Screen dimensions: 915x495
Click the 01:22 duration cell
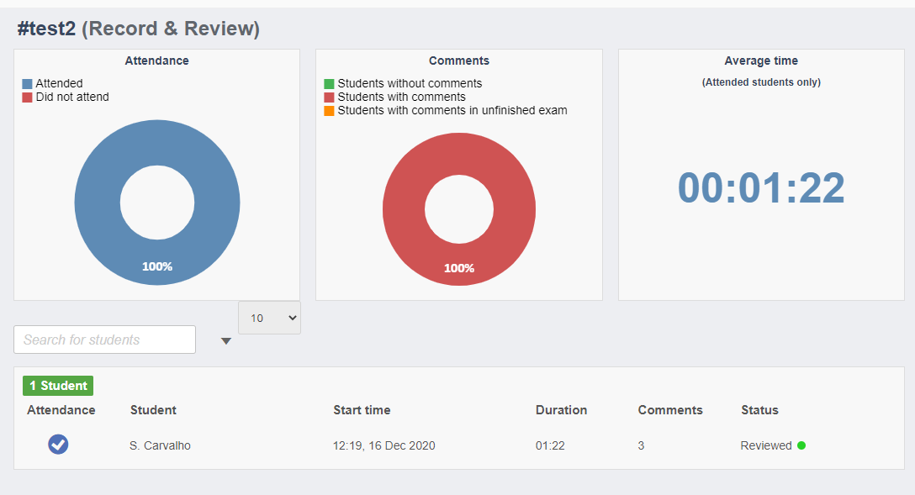(550, 445)
